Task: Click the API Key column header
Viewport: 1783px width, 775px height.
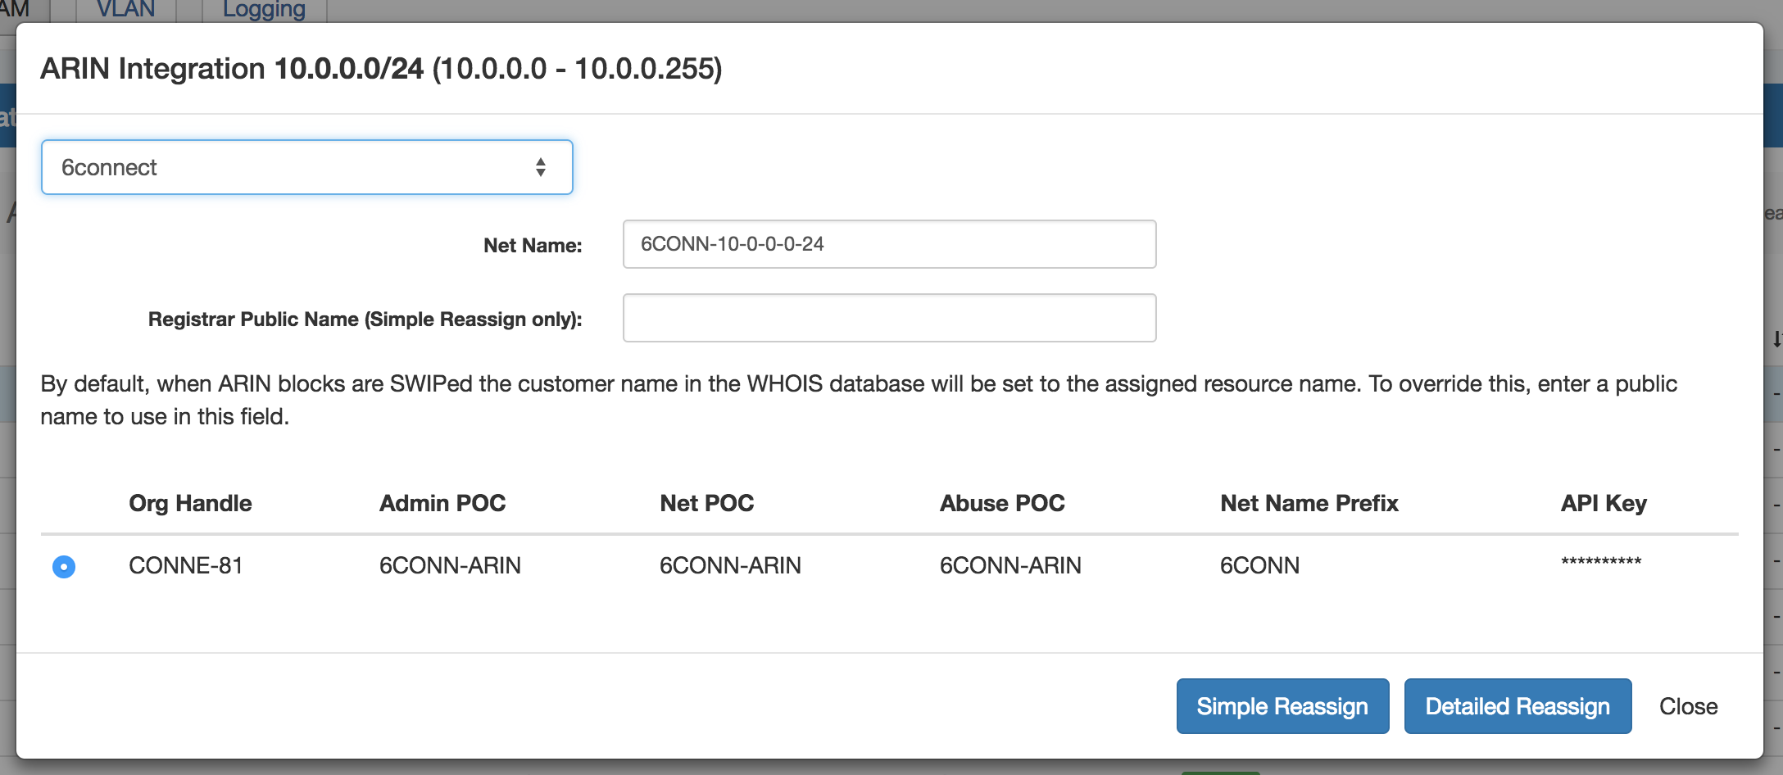Action: click(1603, 503)
